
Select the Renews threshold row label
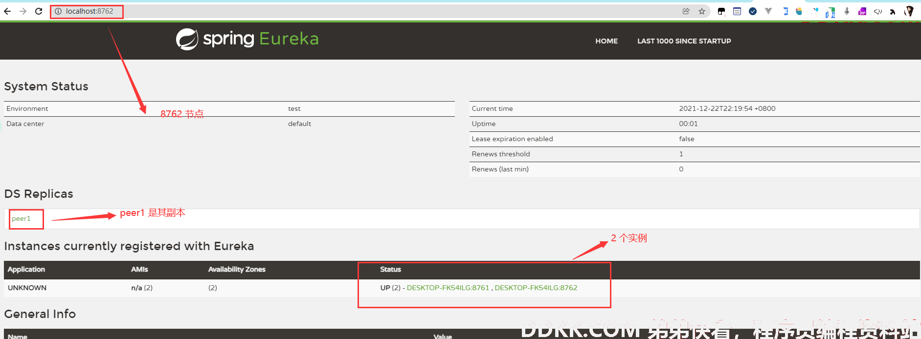501,154
